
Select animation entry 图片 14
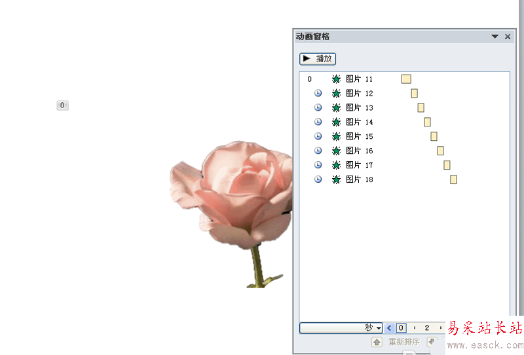(x=404, y=122)
